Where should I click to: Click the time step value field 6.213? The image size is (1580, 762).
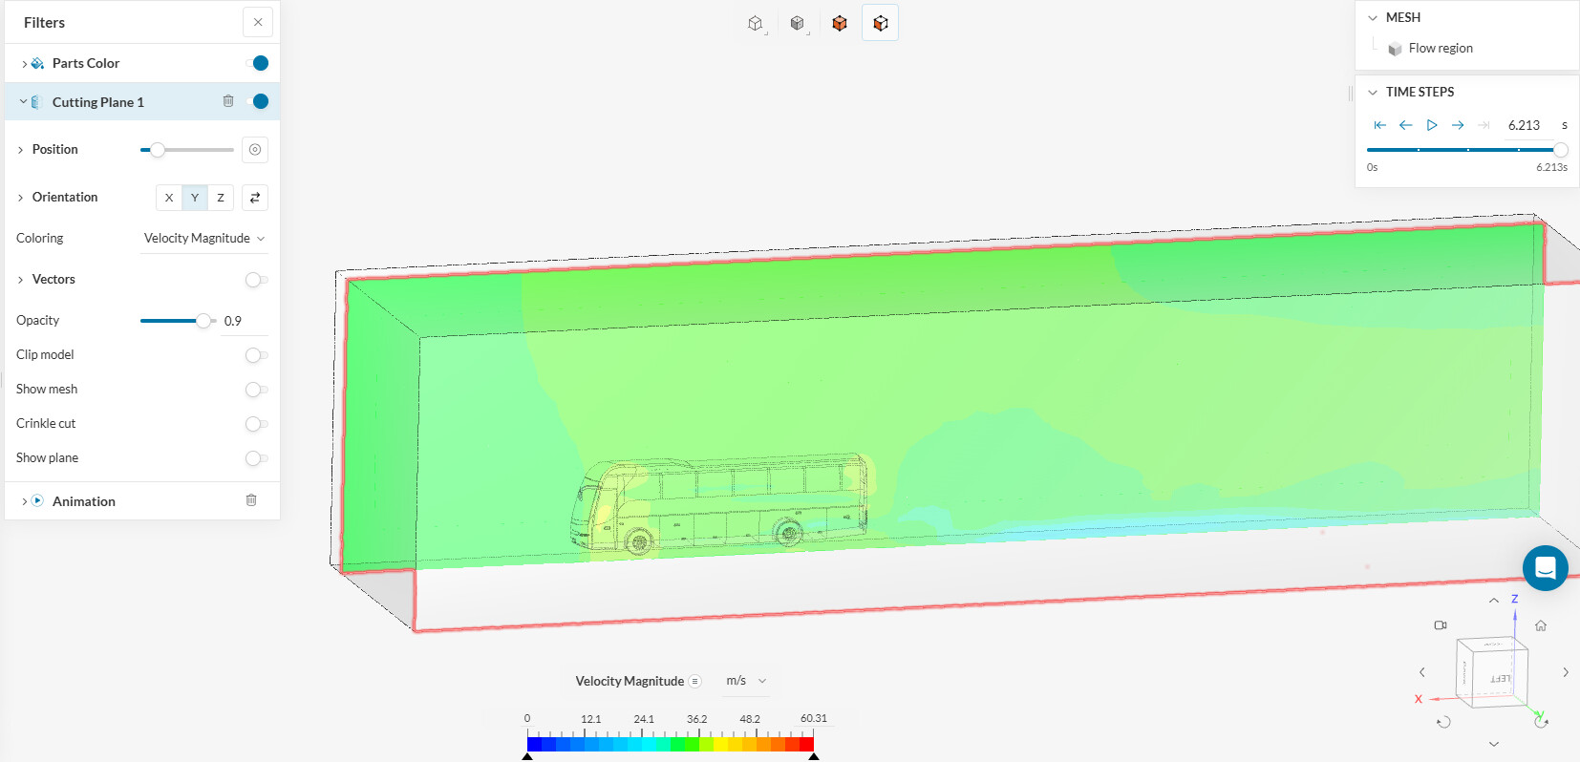[1527, 125]
